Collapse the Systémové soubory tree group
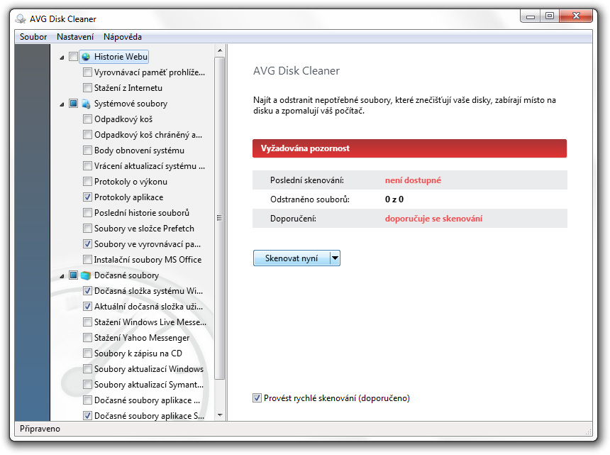This screenshot has width=610, height=455. [x=62, y=104]
